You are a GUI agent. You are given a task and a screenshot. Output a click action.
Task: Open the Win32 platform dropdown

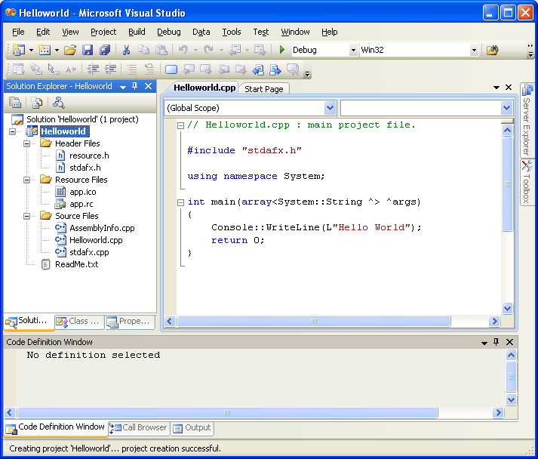coord(474,50)
